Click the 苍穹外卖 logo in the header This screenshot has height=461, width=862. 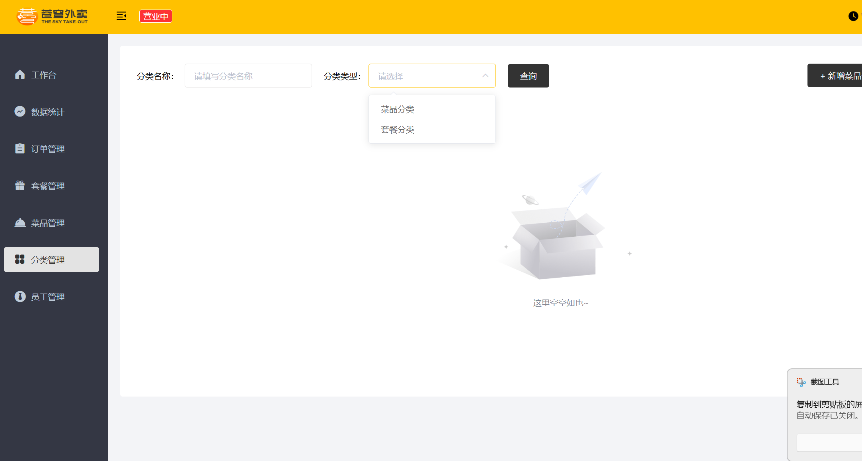click(x=52, y=16)
